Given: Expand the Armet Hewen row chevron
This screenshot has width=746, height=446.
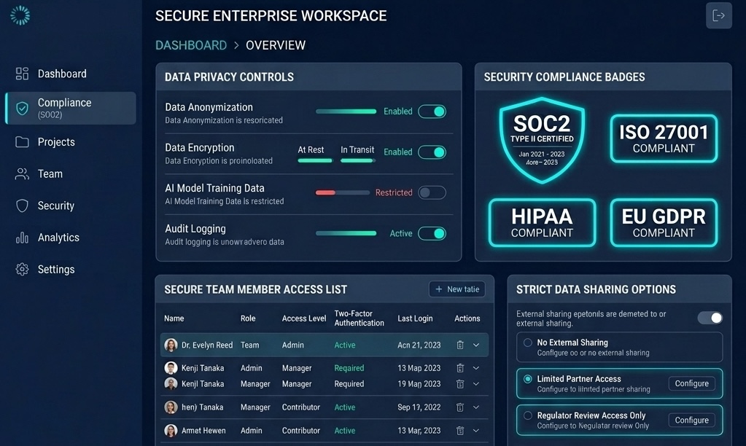Looking at the screenshot, I should click(x=475, y=430).
